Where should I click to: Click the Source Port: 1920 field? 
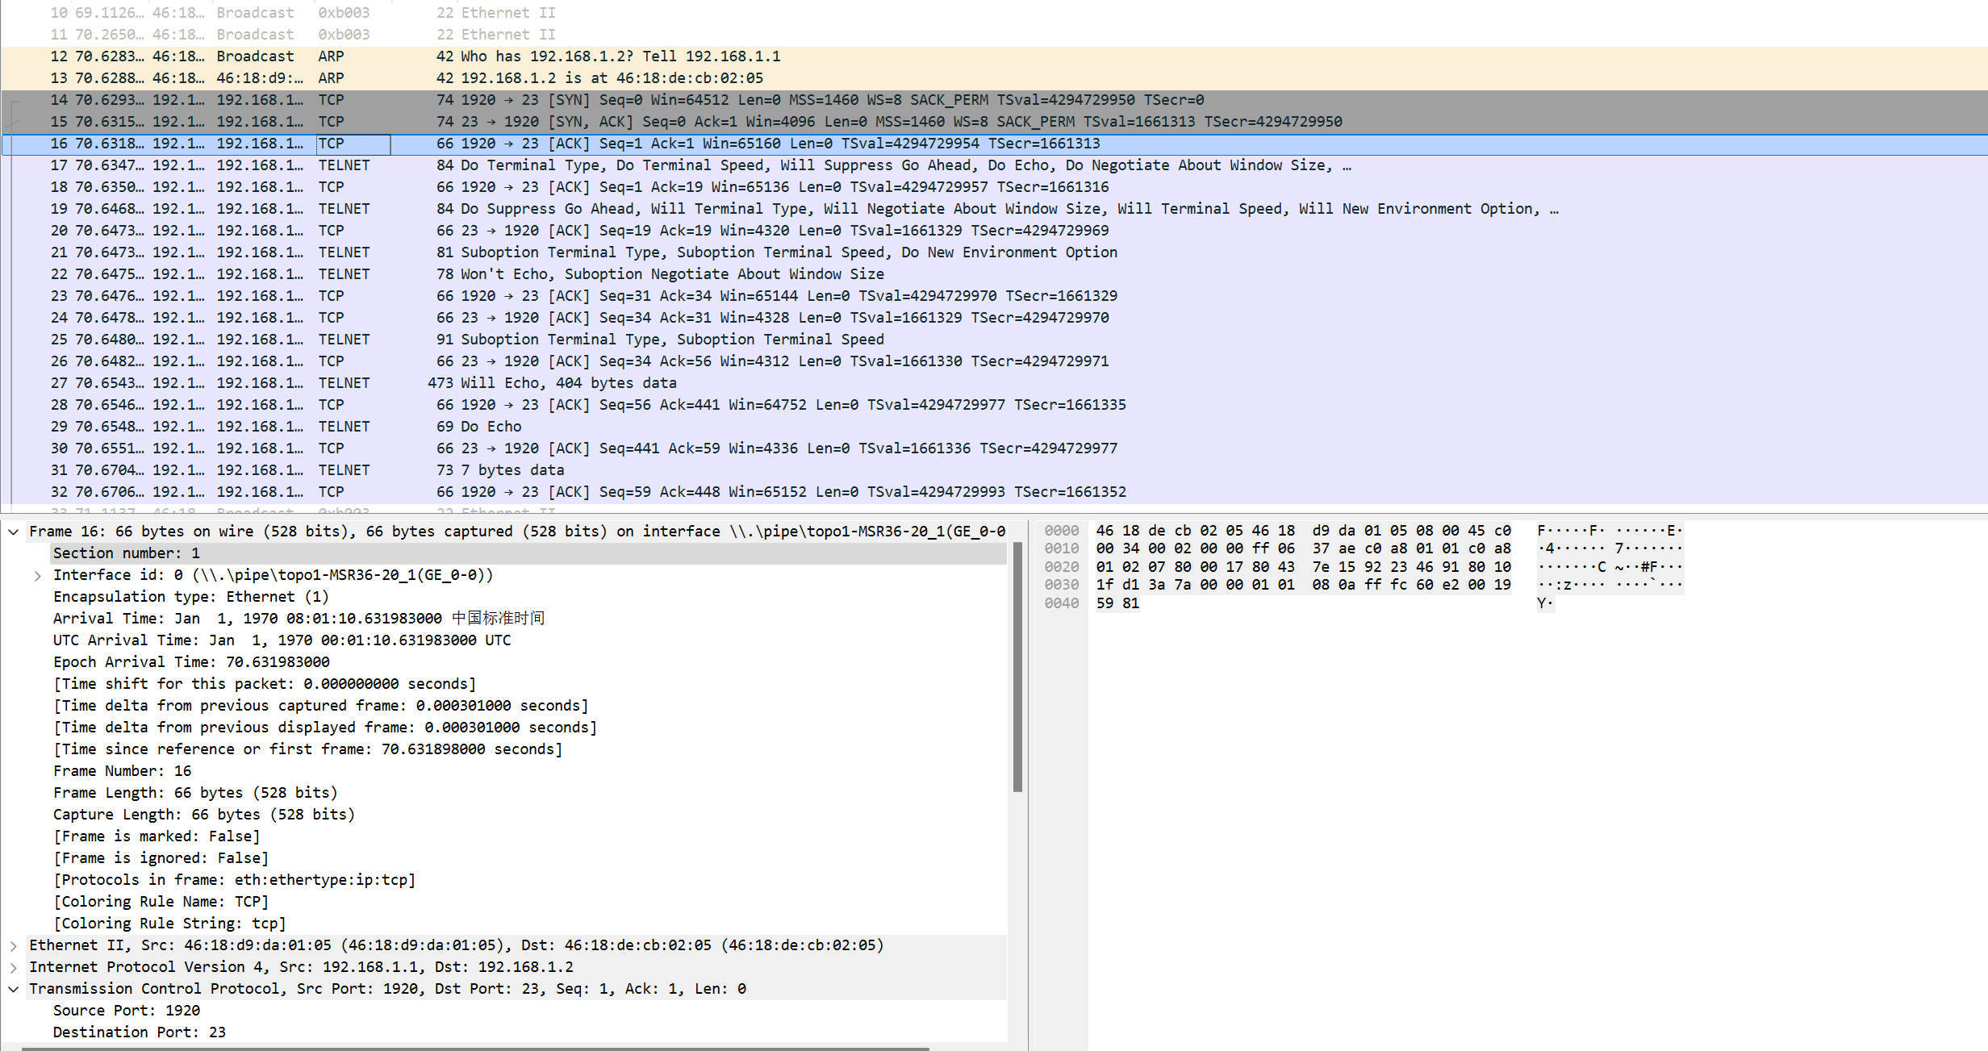tap(127, 1011)
